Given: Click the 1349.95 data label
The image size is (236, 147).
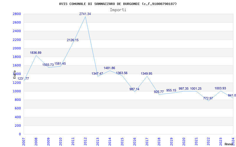Looking at the screenshot, I should tap(146, 74).
